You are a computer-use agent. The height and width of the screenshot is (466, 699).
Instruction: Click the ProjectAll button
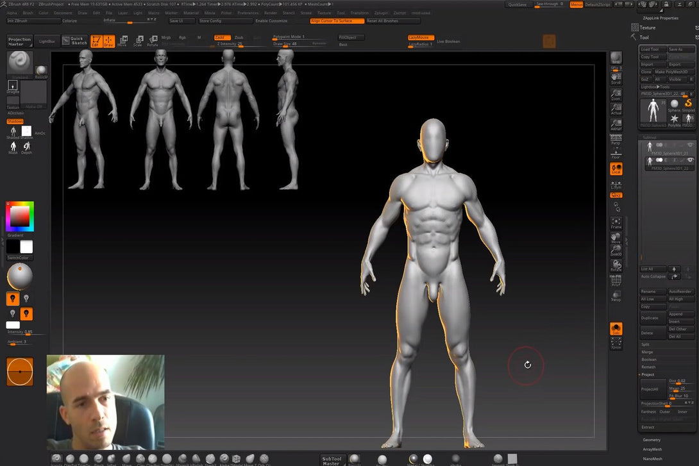[653, 389]
